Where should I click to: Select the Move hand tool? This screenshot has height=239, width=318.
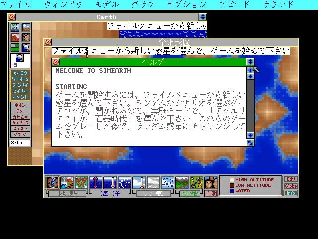[26, 38]
